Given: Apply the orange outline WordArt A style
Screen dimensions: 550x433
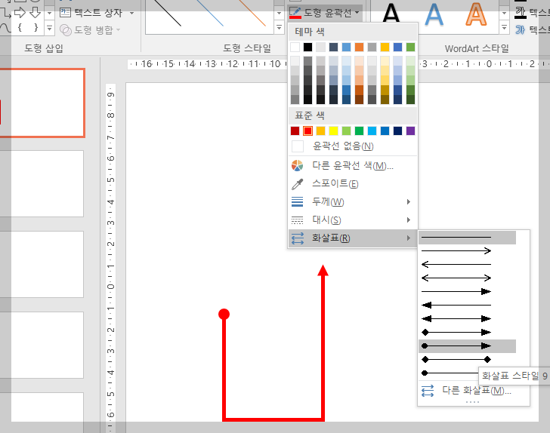Looking at the screenshot, I should tap(476, 14).
